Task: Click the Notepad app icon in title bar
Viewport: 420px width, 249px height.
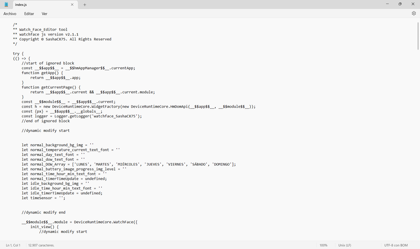Action: [x=6, y=4]
